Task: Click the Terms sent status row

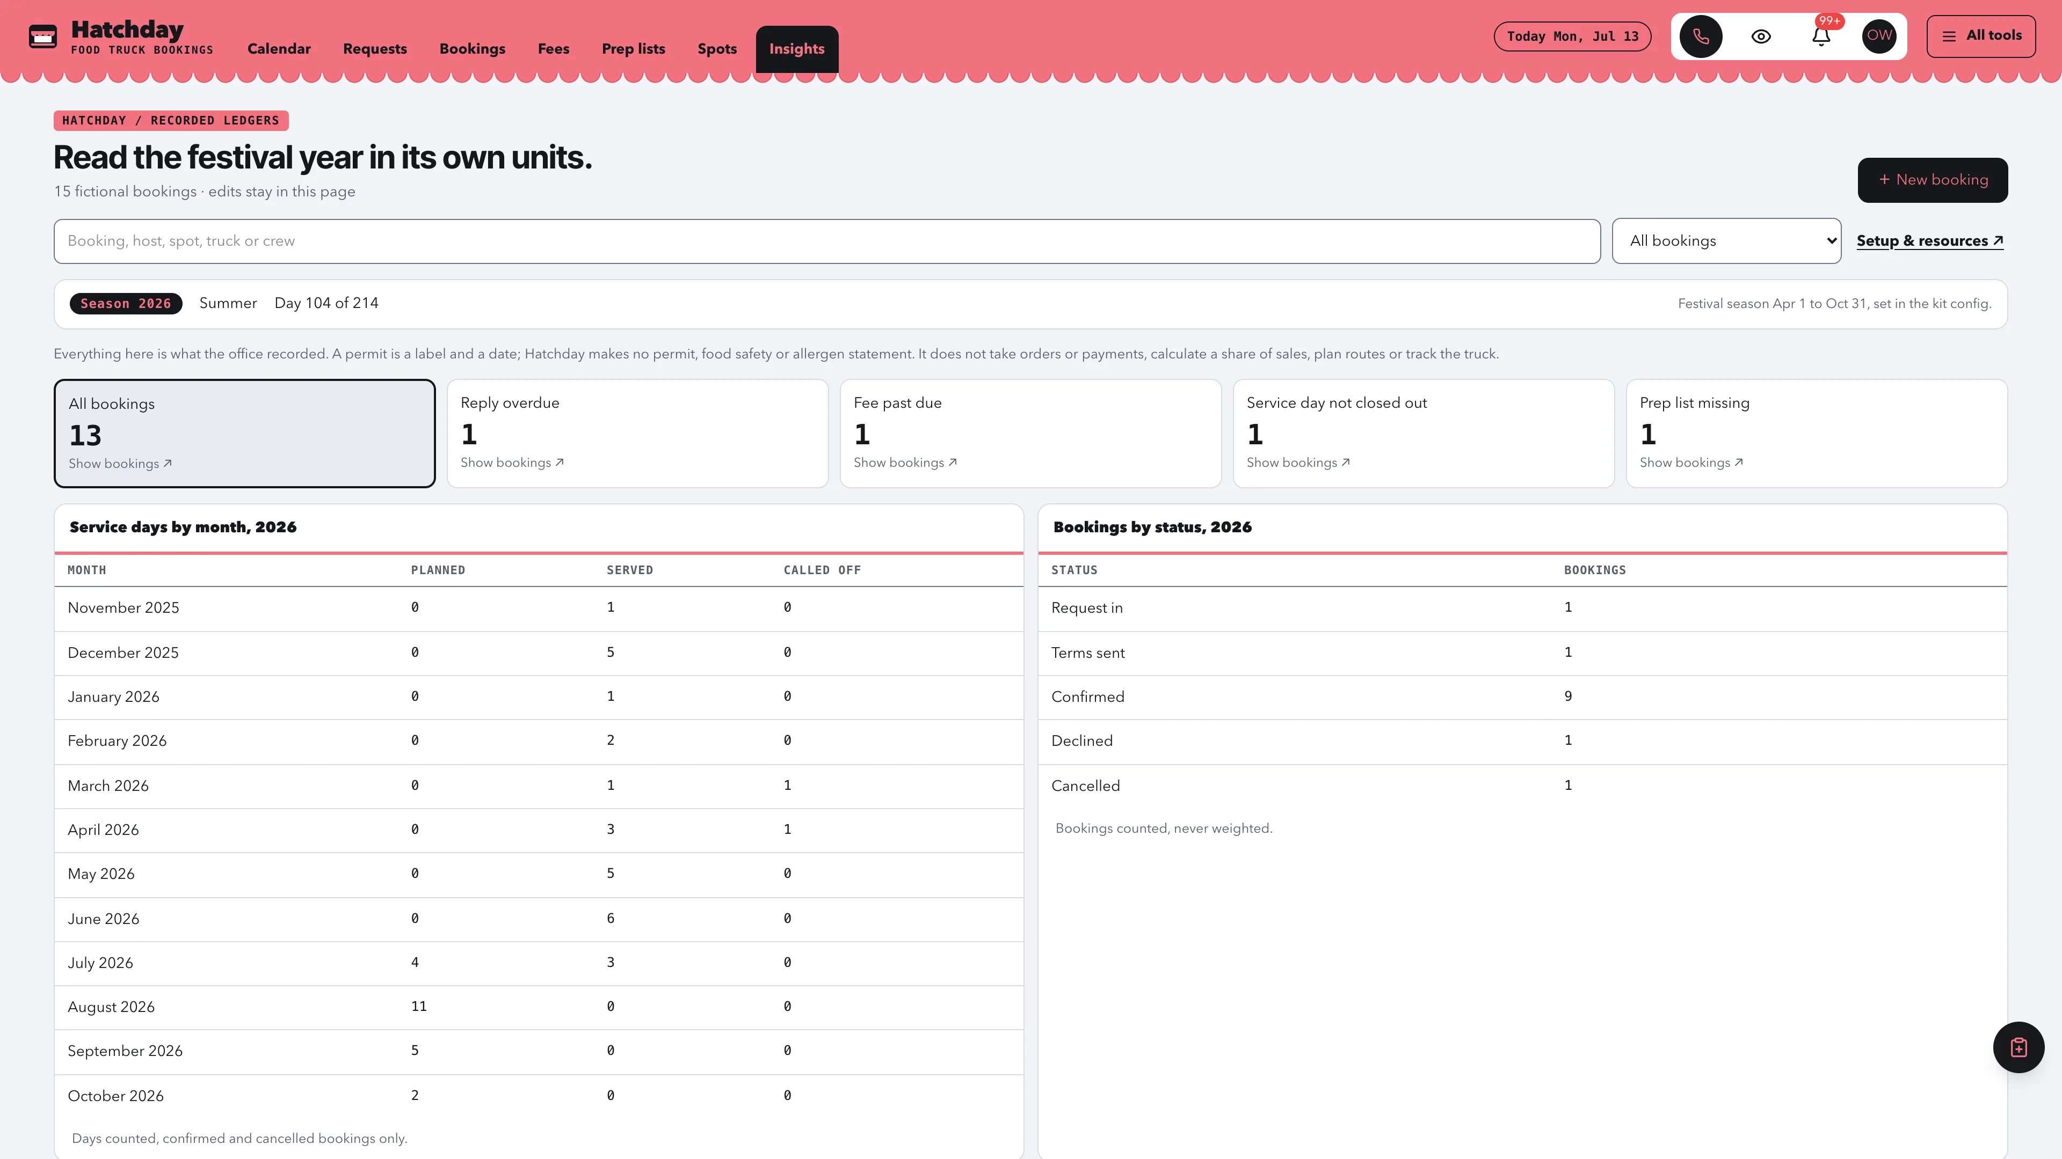Action: coord(1522,652)
